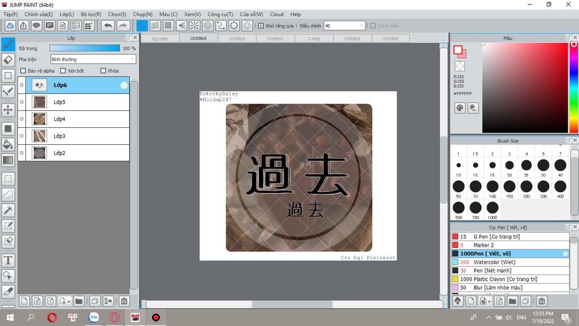This screenshot has height=326, width=579.
Task: Select the Plastic Crayon brush
Action: tap(510, 279)
